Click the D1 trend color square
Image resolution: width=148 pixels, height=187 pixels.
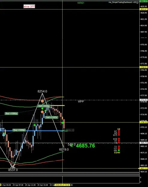point(119,146)
